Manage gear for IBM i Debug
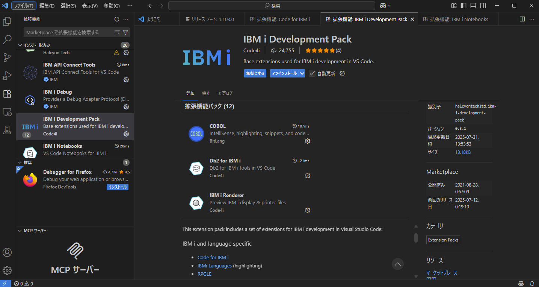The image size is (539, 287). point(126,107)
